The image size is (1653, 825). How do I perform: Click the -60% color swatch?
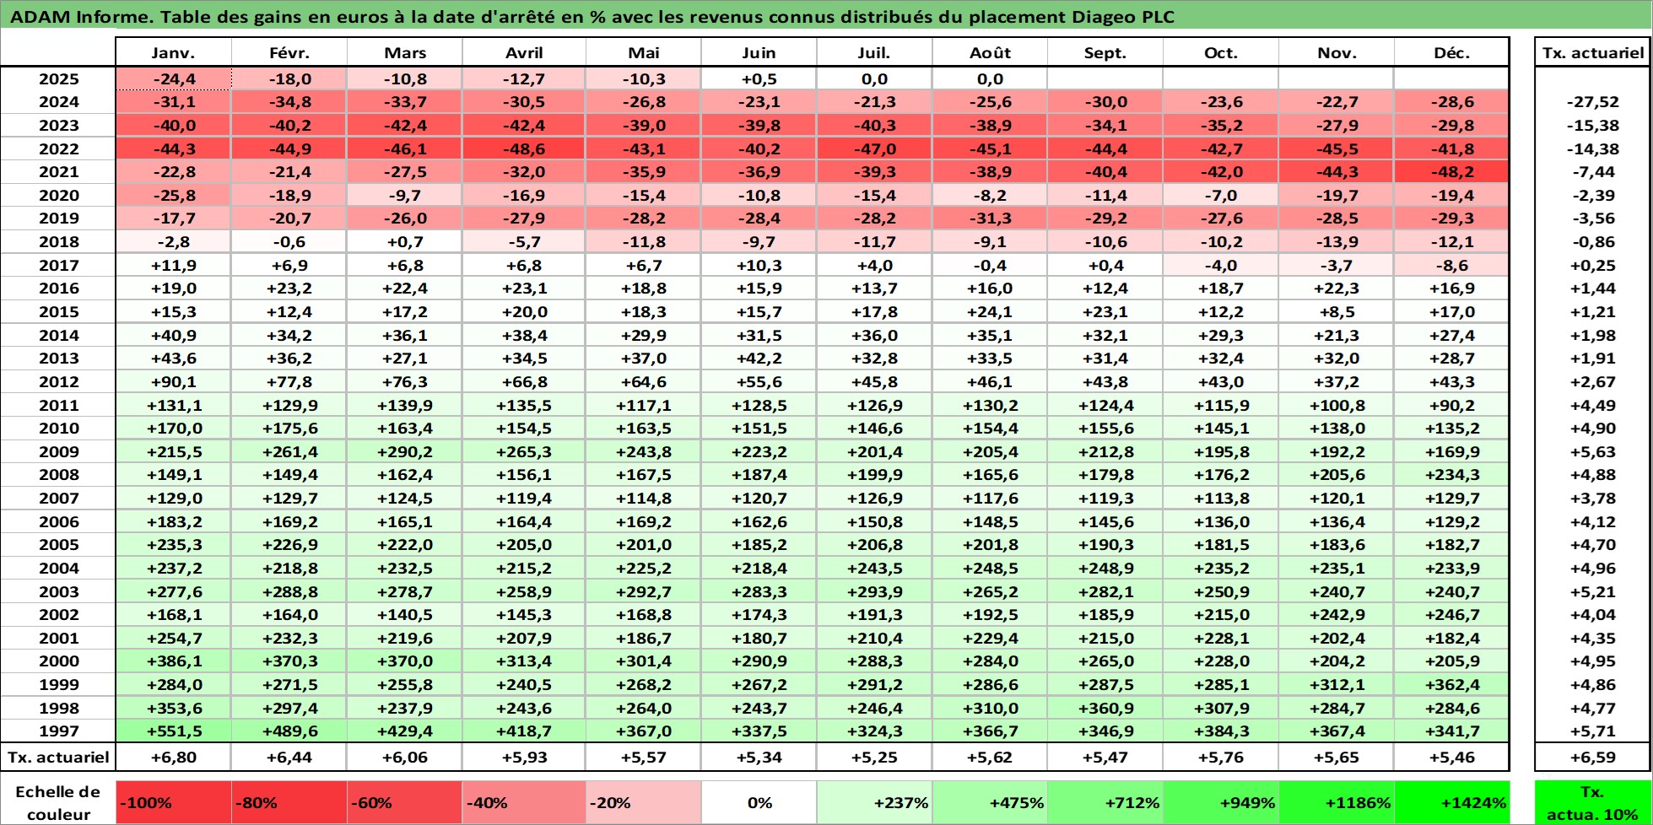pos(405,802)
